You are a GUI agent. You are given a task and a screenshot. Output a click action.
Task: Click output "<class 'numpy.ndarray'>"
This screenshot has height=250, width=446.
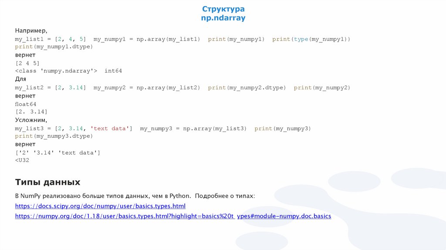pyautogui.click(x=56, y=71)
